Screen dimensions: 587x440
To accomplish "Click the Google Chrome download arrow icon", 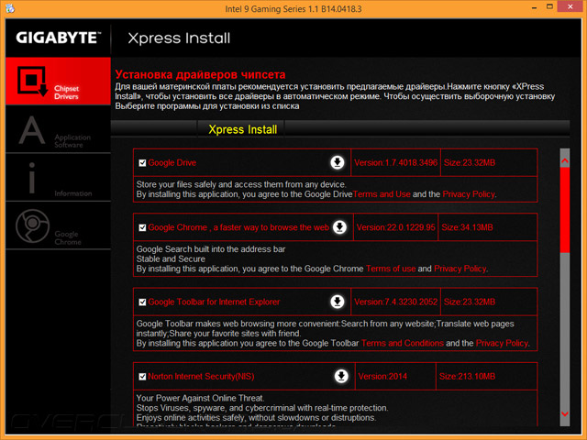I will click(x=340, y=227).
